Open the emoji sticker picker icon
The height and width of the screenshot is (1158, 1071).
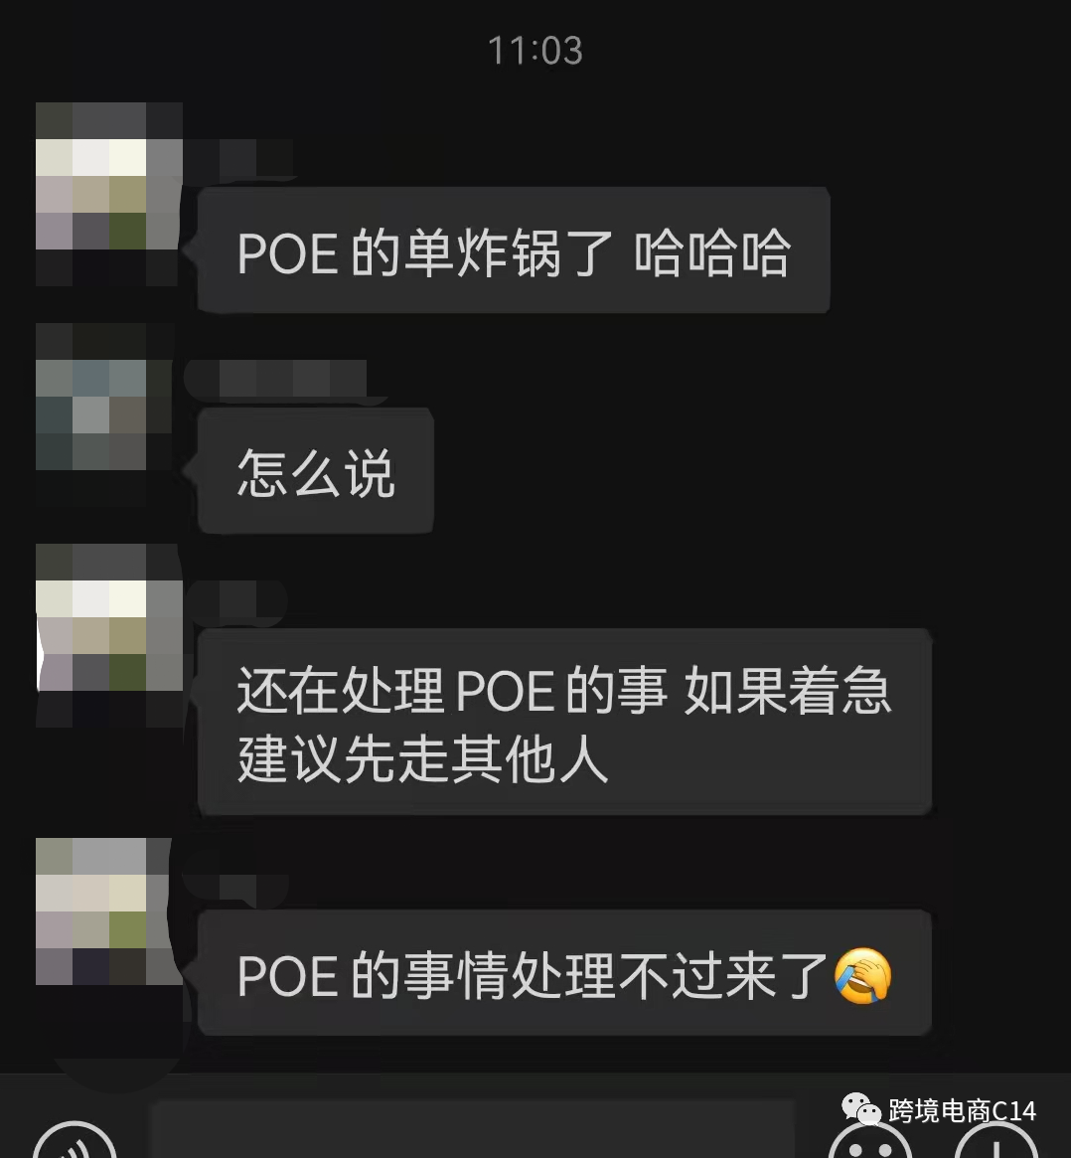point(870,1142)
